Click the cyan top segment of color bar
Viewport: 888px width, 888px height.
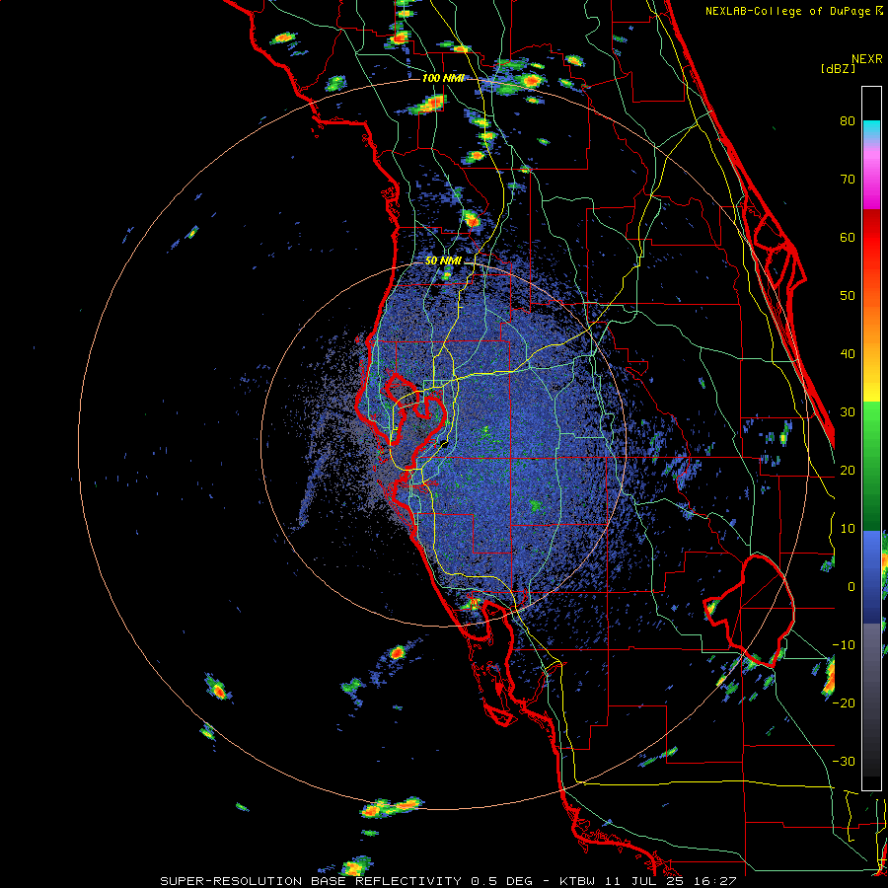click(871, 128)
